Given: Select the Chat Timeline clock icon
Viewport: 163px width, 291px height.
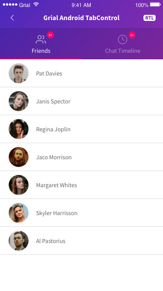Looking at the screenshot, I should pyautogui.click(x=123, y=40).
